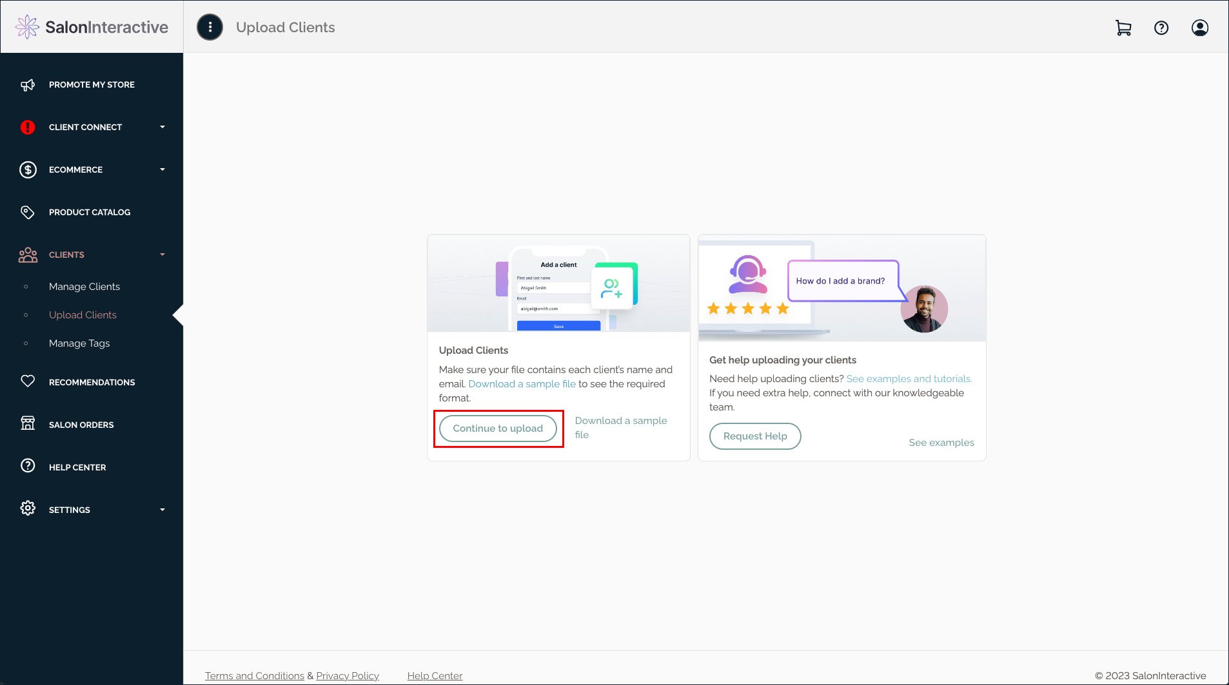
Task: Select the Ecommerce dollar icon
Action: click(x=27, y=169)
